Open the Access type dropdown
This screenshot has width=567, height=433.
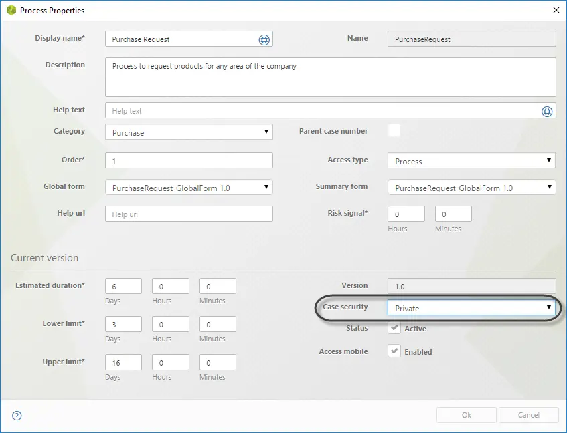click(471, 160)
